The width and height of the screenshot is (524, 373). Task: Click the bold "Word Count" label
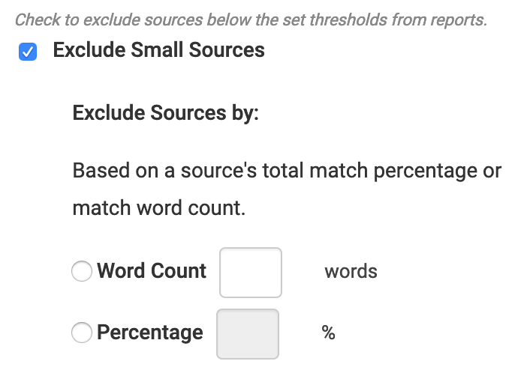[152, 271]
